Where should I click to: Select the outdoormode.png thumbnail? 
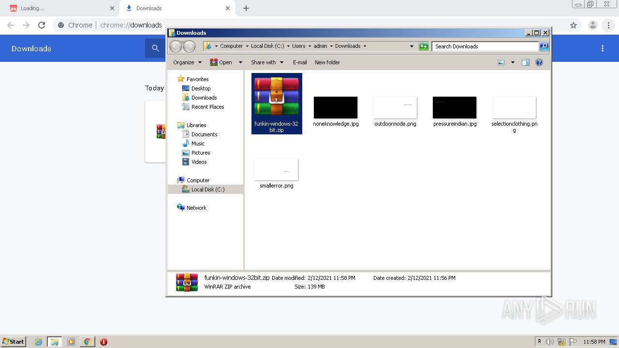tap(395, 107)
